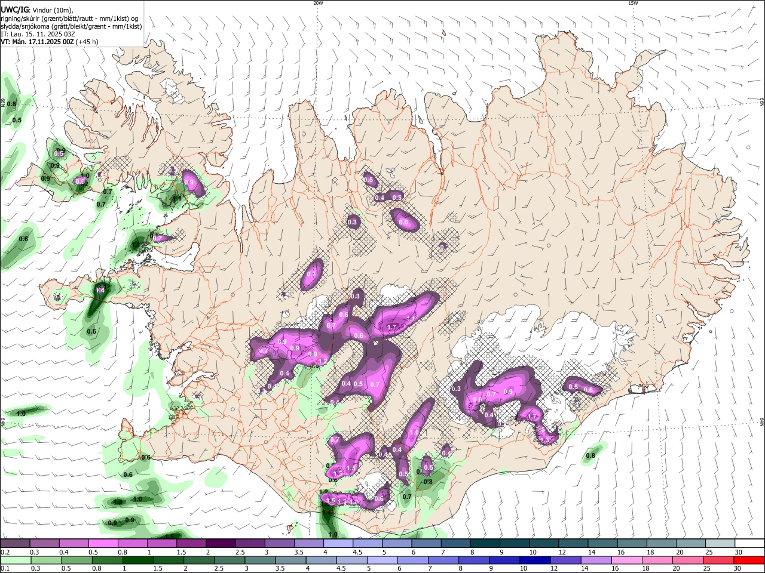Click the pale gray upper-row swatch between 25 and 30
The height and width of the screenshot is (573, 765).
click(x=720, y=544)
